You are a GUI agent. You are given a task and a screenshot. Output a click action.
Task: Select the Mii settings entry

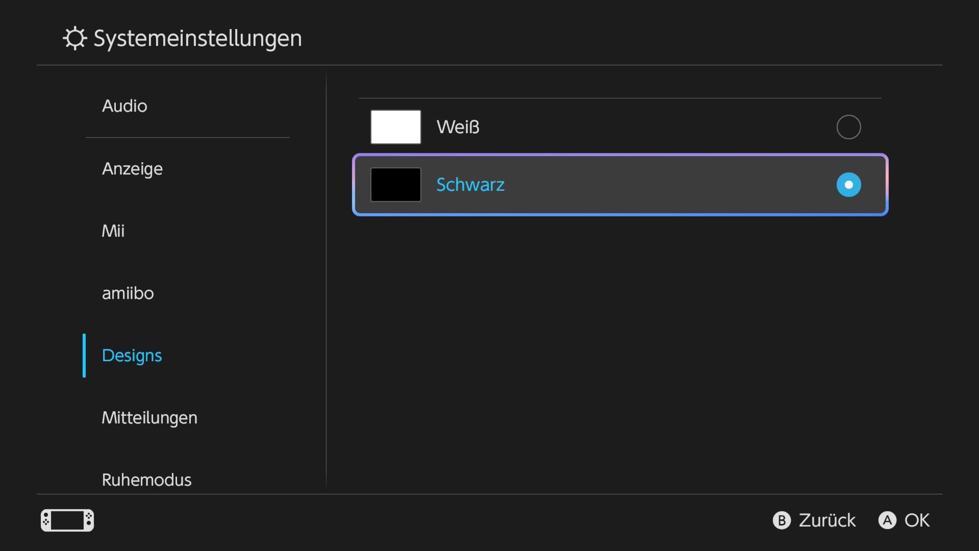point(113,231)
